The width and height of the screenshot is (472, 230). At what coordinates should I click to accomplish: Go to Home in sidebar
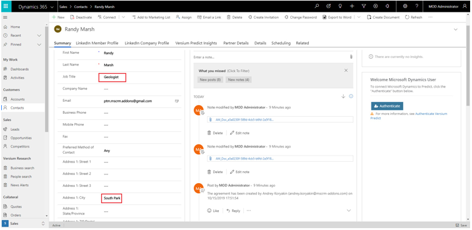(x=15, y=27)
